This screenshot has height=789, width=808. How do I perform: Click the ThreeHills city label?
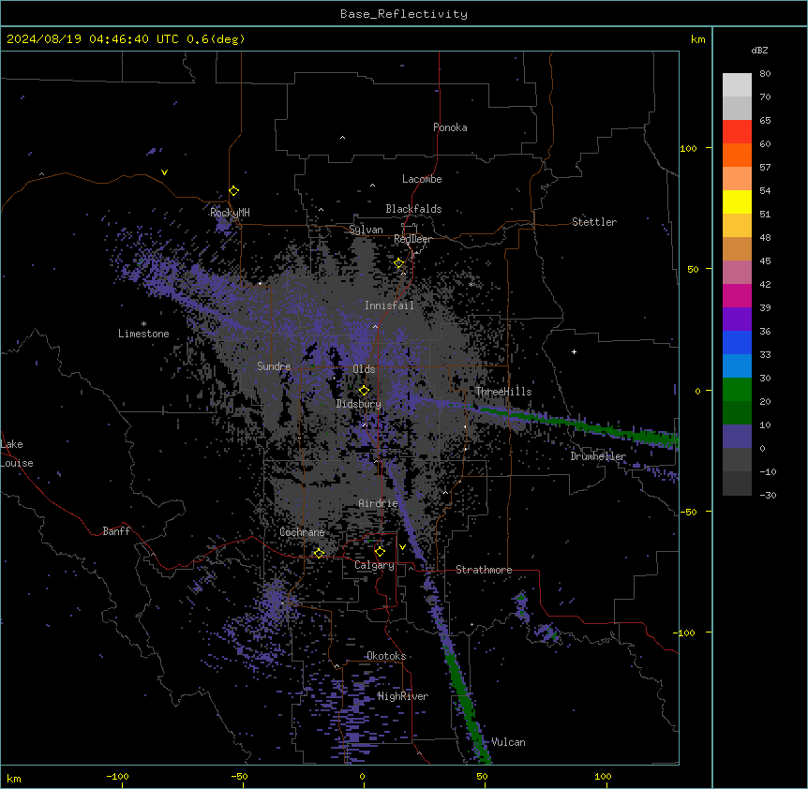tap(503, 392)
